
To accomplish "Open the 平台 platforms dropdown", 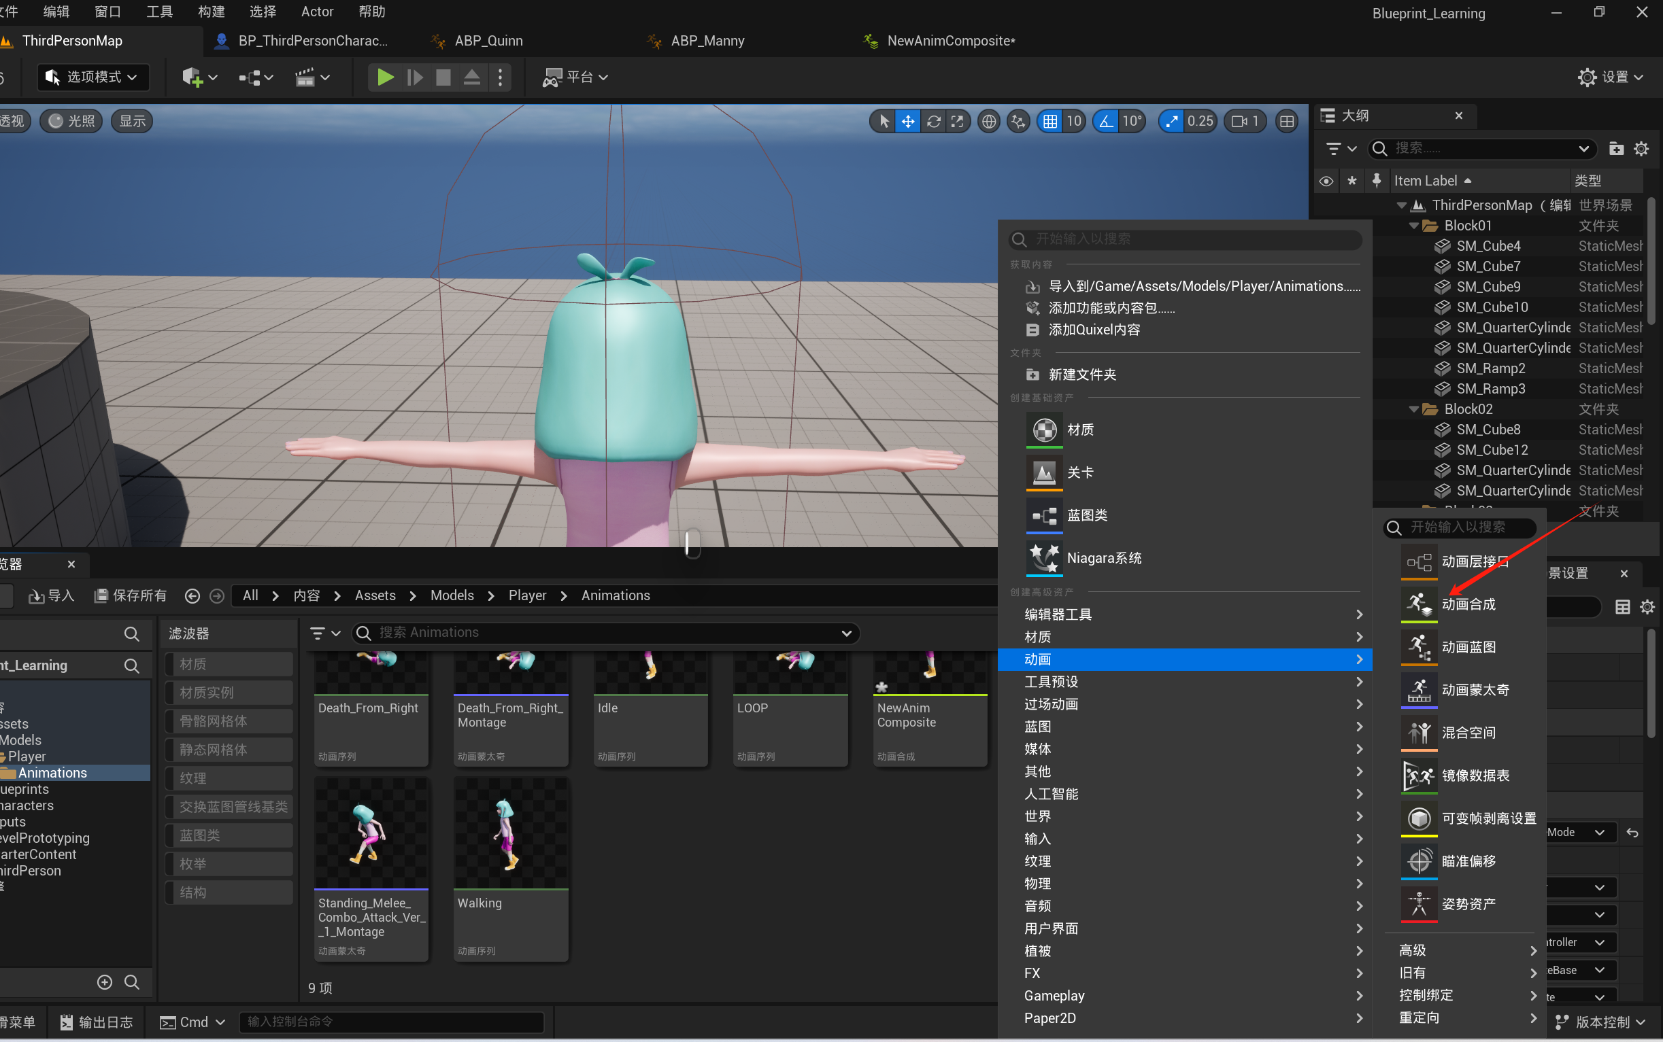I will click(575, 77).
